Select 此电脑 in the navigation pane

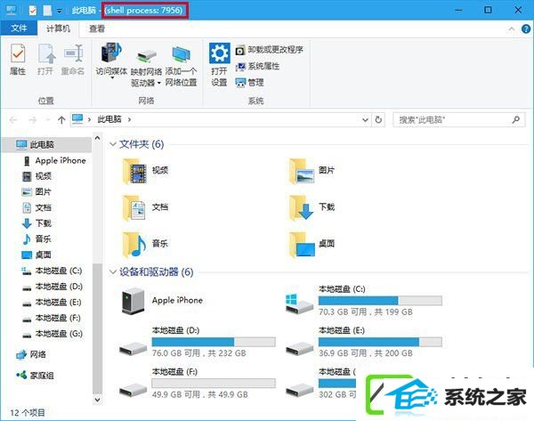coord(46,145)
